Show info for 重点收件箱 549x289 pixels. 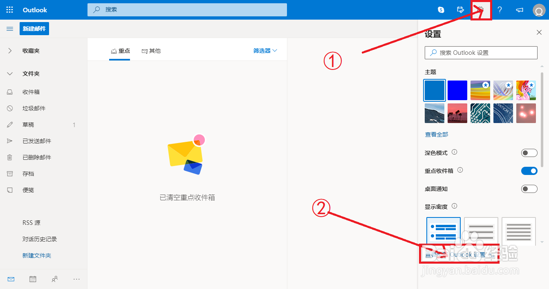tap(460, 170)
